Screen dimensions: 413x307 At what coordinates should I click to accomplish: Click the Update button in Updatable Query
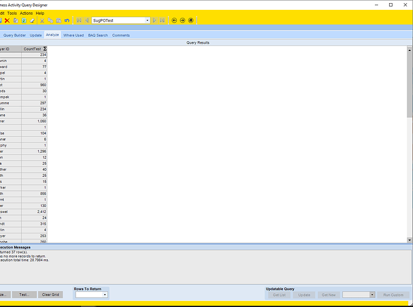click(x=304, y=295)
